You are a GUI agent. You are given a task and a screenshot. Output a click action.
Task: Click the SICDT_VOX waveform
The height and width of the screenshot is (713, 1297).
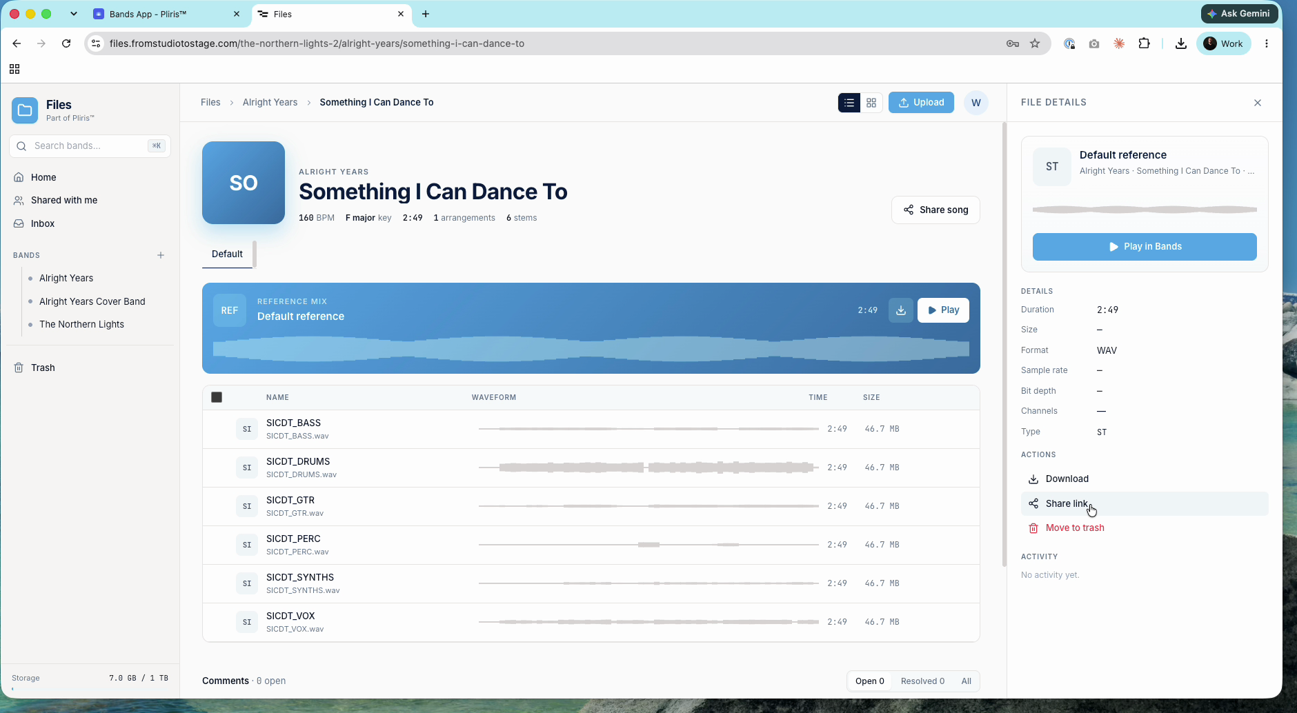coord(648,622)
